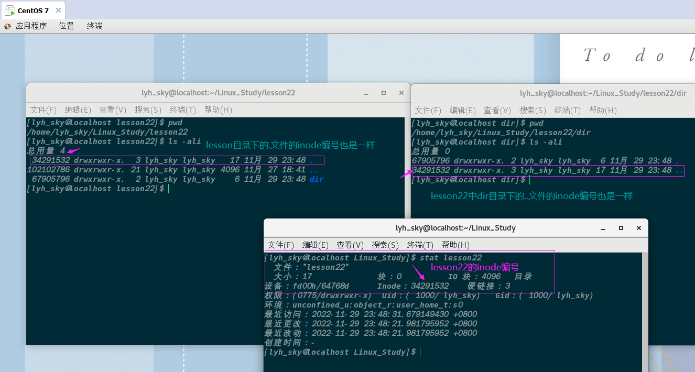The width and height of the screenshot is (695, 372).
Task: Click 'stat lesson22' command text
Action: click(451, 258)
